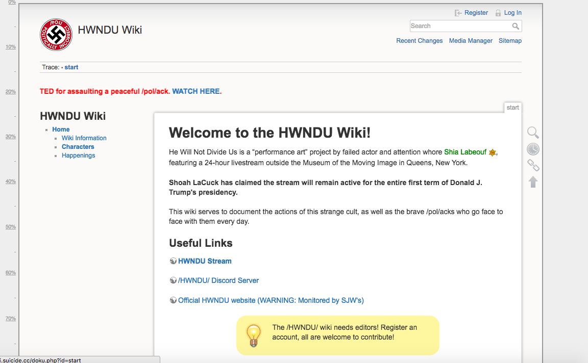Open the Recent Changes menu item

[x=419, y=41]
